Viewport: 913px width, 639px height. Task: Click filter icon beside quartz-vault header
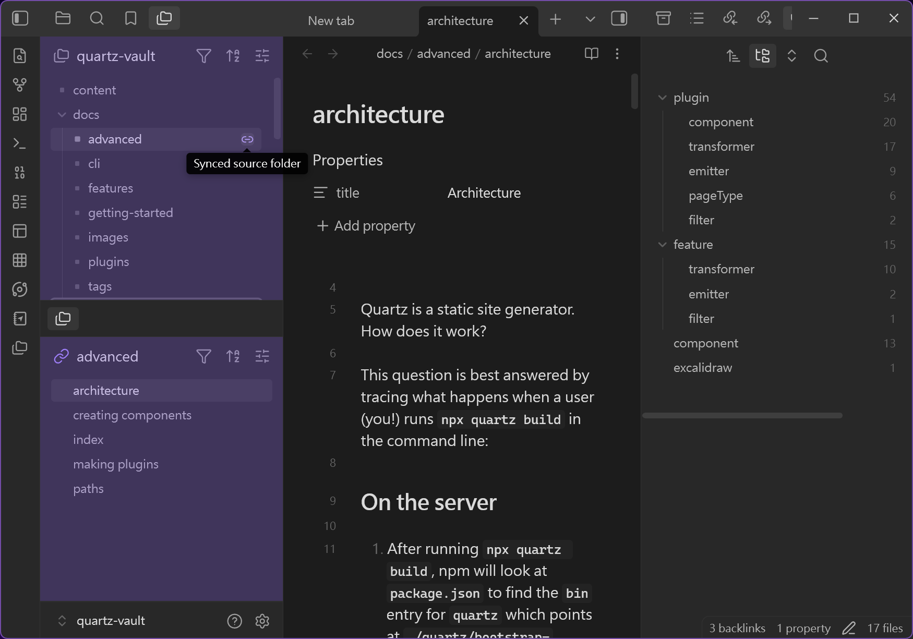pyautogui.click(x=203, y=56)
